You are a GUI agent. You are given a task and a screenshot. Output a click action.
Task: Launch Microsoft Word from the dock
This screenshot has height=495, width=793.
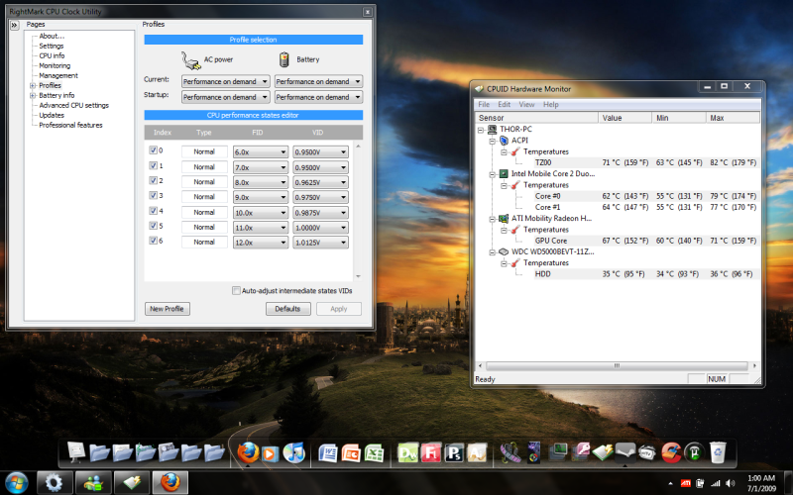tap(328, 453)
